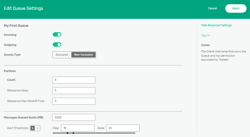The height and width of the screenshot is (137, 250).
Task: Cancel editing queue settings
Action: tap(212, 8)
